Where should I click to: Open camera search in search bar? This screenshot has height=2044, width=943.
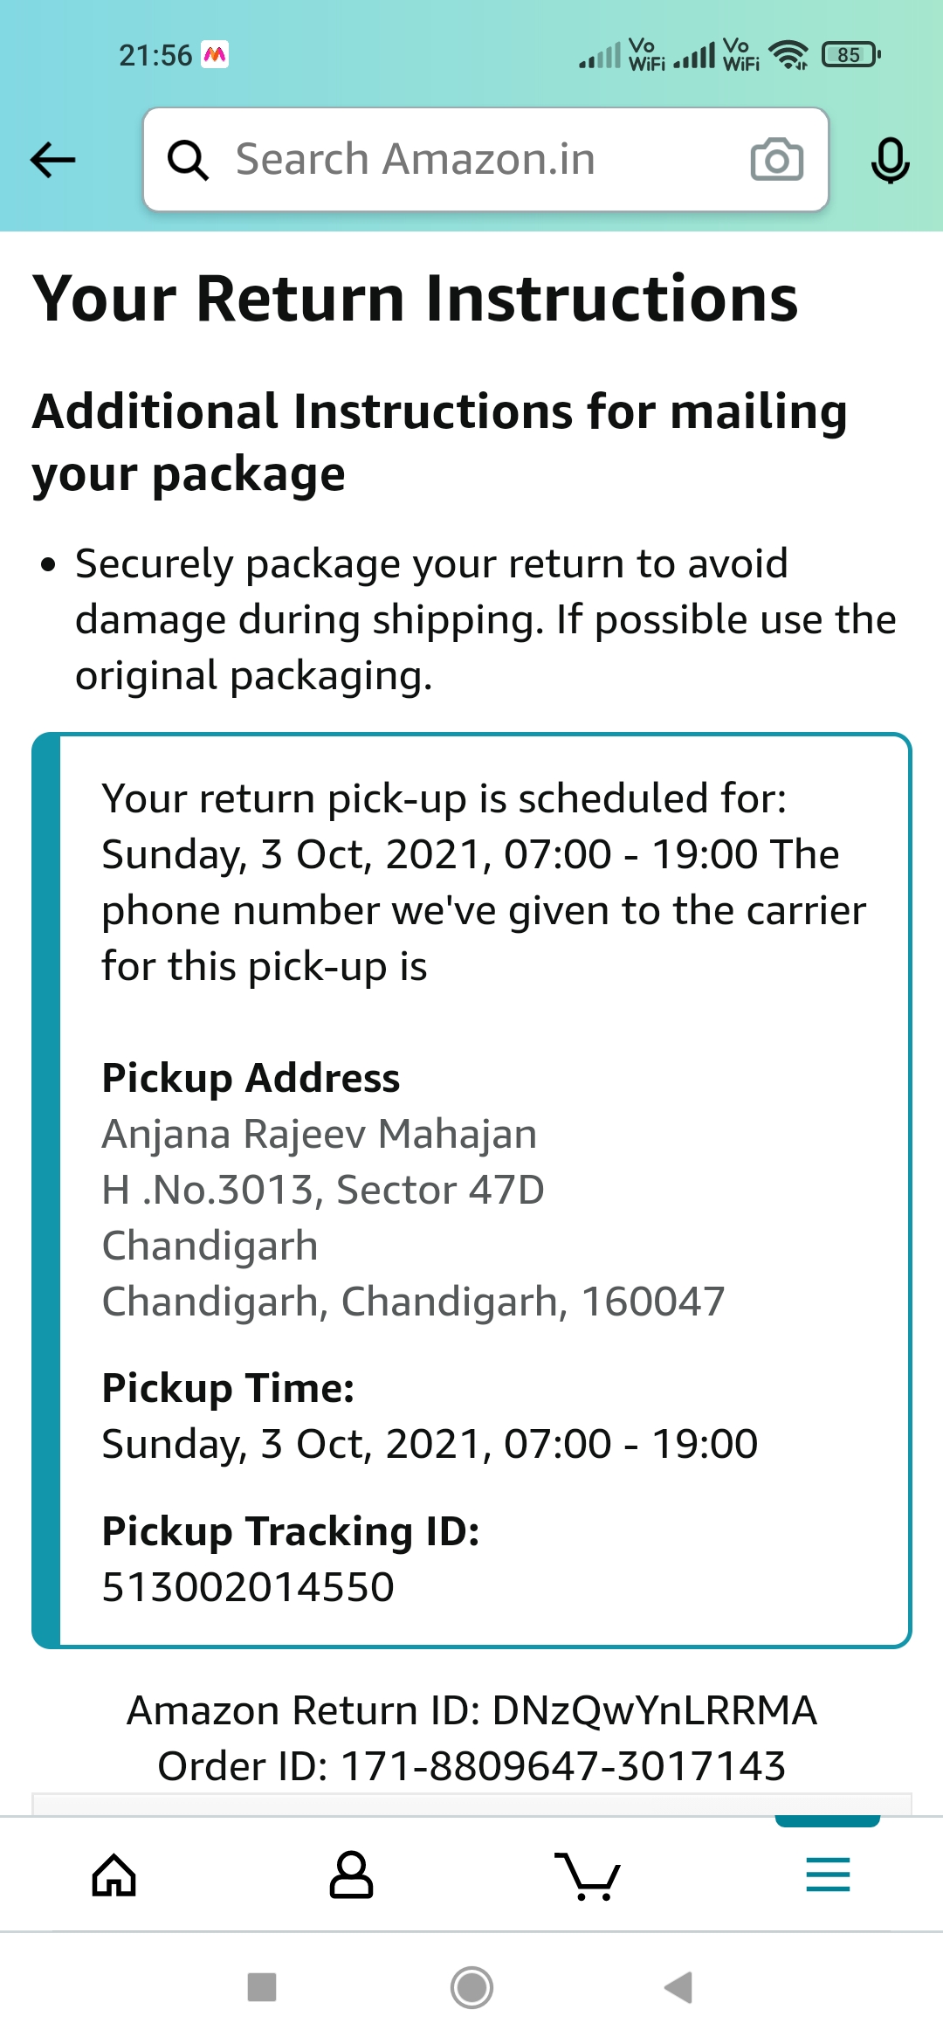click(x=776, y=160)
